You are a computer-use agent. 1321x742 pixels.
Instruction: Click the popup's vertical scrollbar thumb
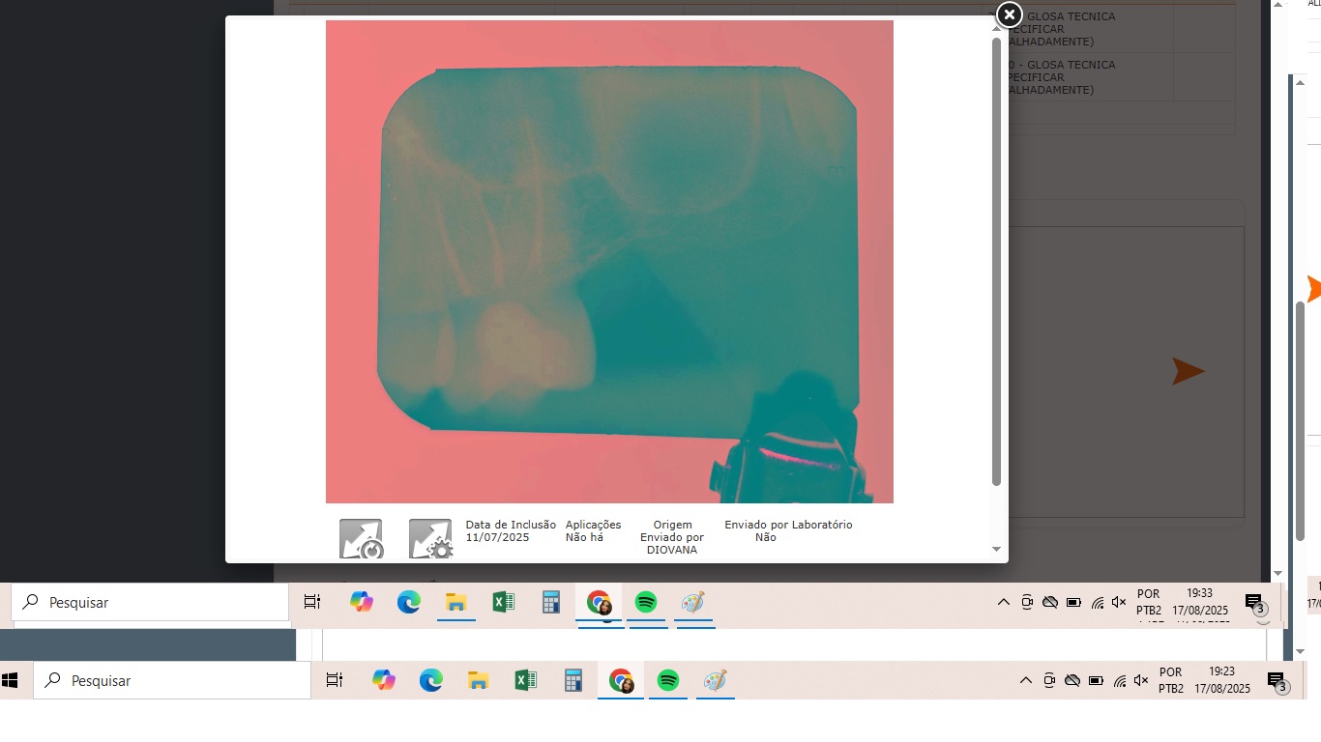click(x=996, y=261)
